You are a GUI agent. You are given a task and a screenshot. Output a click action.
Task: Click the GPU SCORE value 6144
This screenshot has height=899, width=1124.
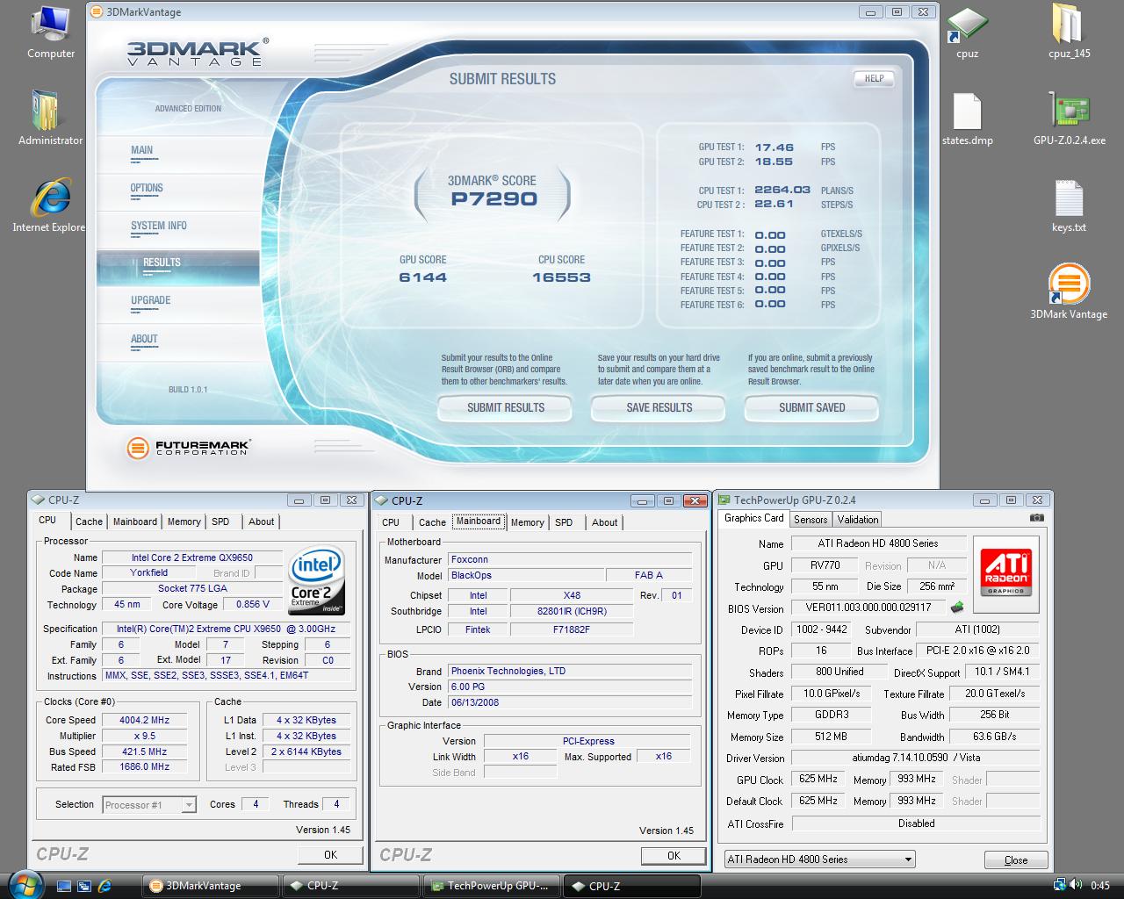[422, 277]
